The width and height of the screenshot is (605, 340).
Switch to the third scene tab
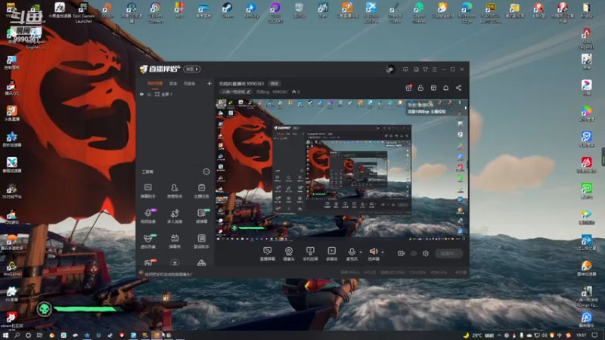tap(189, 84)
